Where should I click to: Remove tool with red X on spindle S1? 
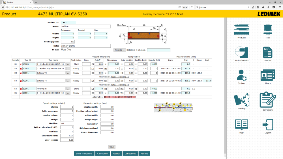click(x=21, y=64)
